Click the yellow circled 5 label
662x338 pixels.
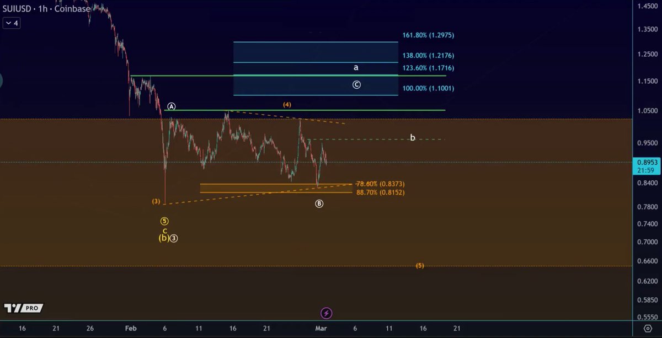pyautogui.click(x=164, y=221)
